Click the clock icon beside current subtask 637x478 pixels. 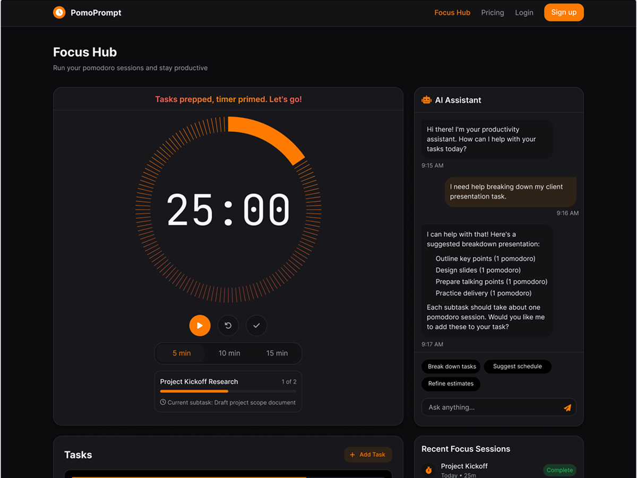tap(163, 403)
